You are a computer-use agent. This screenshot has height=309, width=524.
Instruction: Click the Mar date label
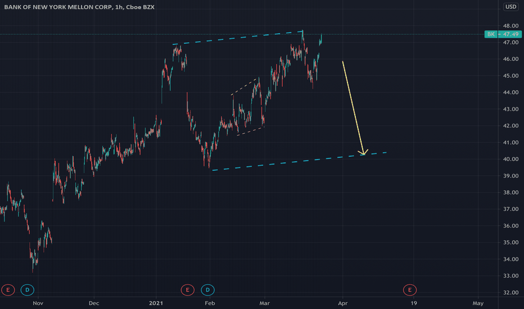tap(264, 303)
